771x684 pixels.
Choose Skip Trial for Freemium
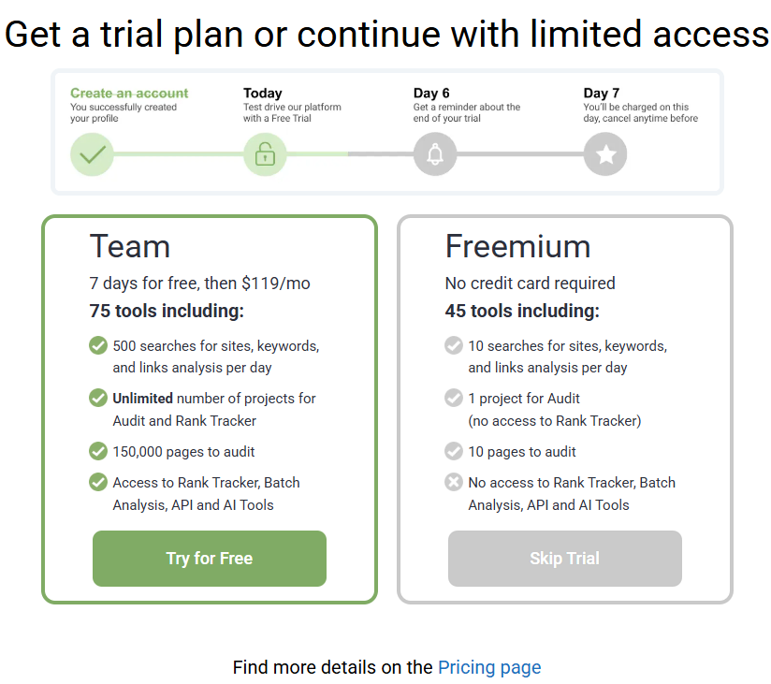coord(565,559)
